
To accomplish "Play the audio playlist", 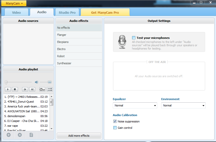I will pyautogui.click(x=8, y=89).
